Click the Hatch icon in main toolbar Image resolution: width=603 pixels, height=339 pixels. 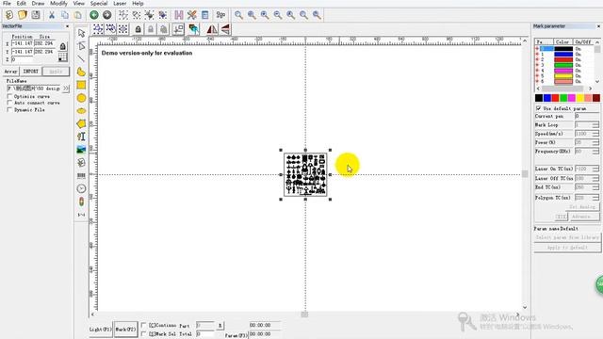(x=179, y=15)
